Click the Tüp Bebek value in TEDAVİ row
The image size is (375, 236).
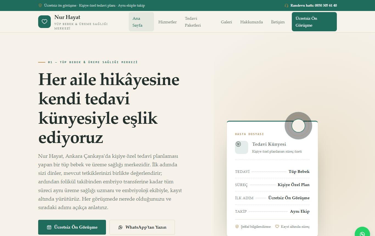click(299, 172)
